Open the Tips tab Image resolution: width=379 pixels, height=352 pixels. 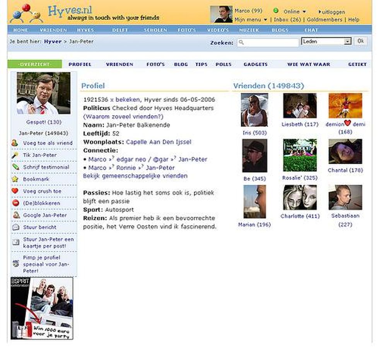click(x=201, y=64)
